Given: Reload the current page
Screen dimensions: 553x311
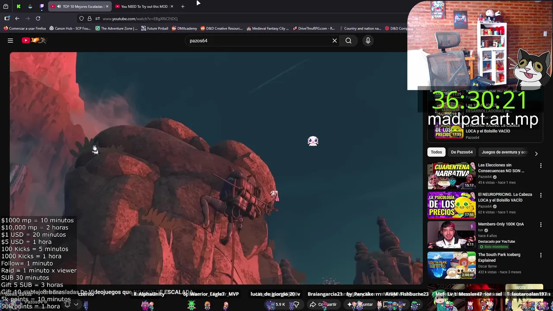Looking at the screenshot, I should pyautogui.click(x=38, y=19).
